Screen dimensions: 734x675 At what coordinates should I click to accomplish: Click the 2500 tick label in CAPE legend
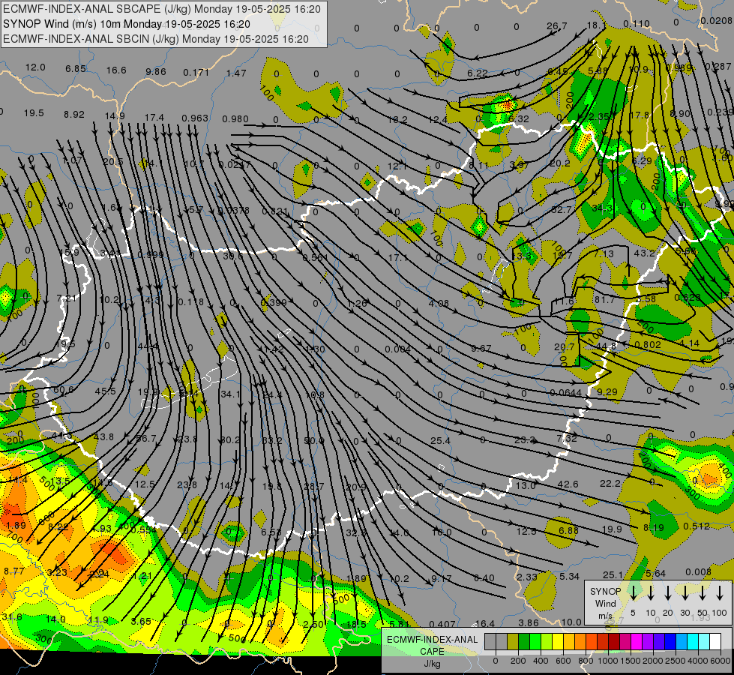(675, 661)
